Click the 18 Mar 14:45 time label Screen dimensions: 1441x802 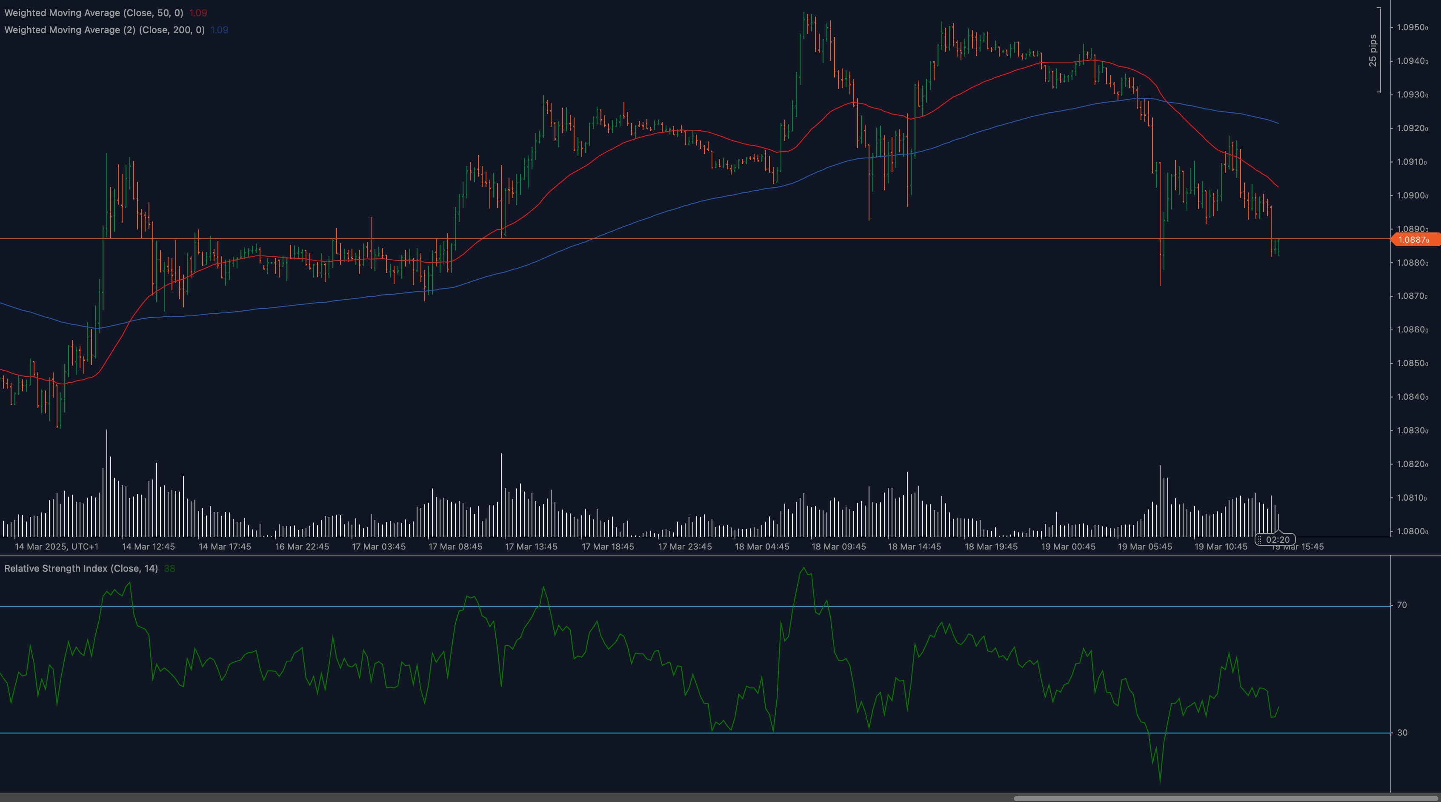pos(915,547)
